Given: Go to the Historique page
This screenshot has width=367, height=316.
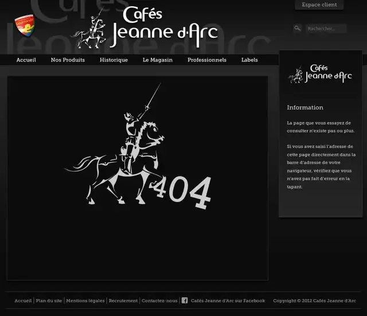Looking at the screenshot, I should (114, 60).
